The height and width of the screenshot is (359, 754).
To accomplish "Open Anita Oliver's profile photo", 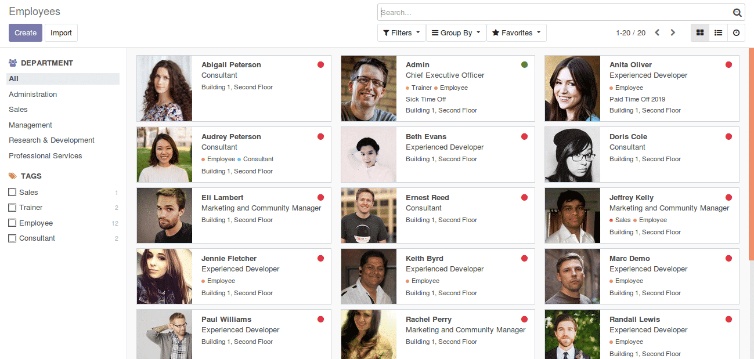I will 572,88.
